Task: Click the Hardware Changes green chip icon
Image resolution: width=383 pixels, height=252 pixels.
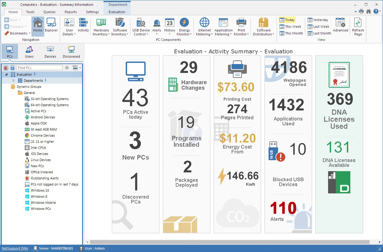Action: coord(173,85)
